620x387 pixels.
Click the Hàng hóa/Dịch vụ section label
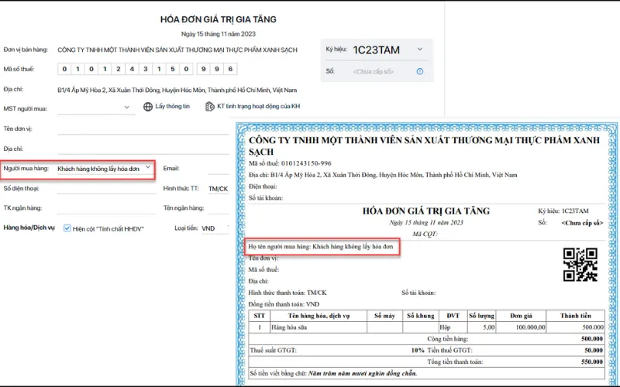point(29,228)
